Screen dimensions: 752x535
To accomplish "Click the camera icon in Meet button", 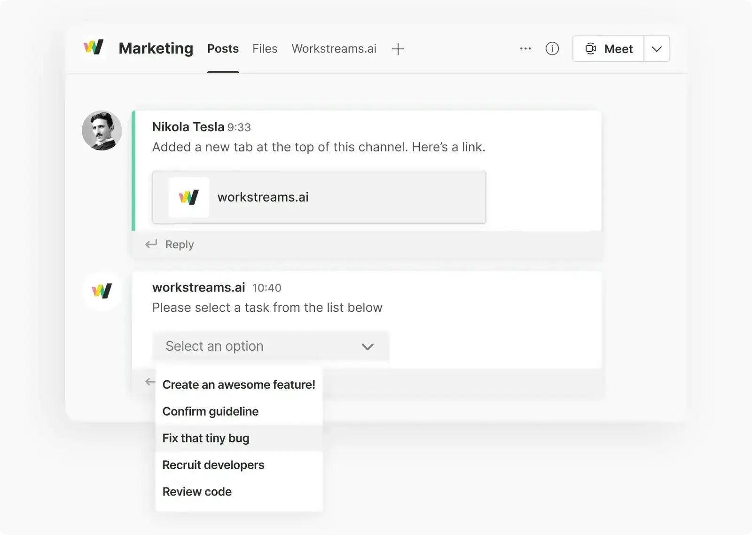I will [590, 48].
